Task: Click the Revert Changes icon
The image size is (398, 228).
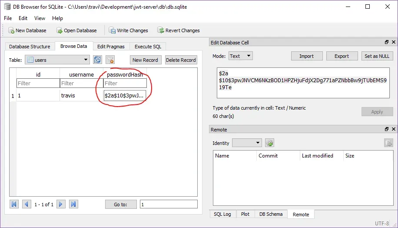Action: [161, 30]
